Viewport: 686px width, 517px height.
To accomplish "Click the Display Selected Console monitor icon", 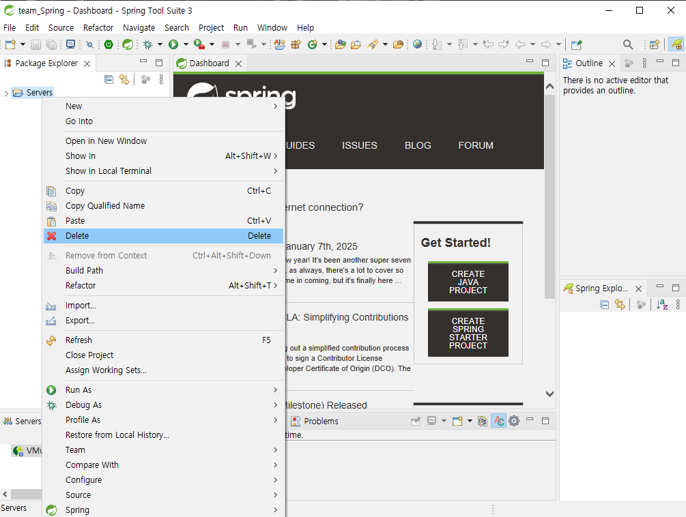I will pos(431,421).
